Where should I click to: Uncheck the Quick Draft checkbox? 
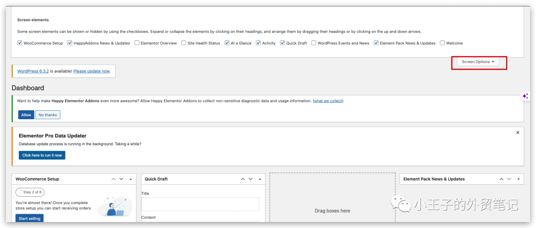pos(282,43)
